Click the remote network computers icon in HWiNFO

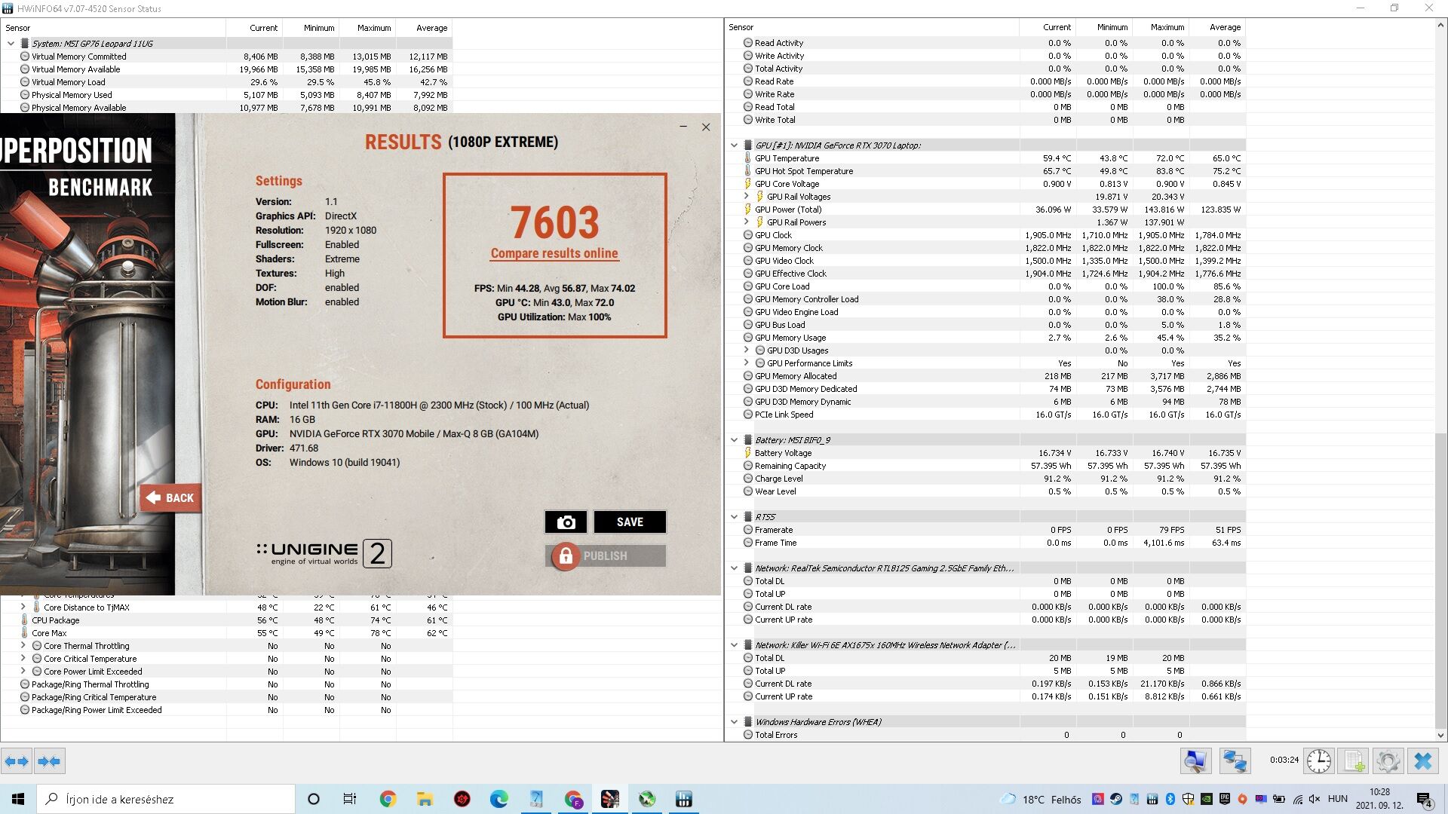[x=1235, y=761]
